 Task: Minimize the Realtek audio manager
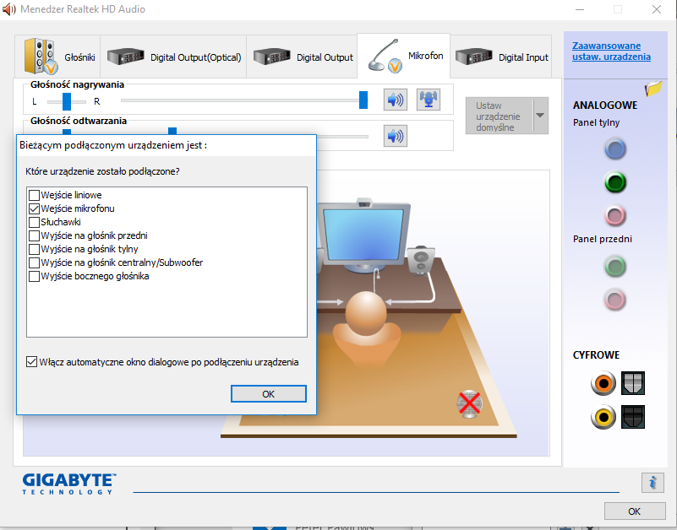point(580,9)
